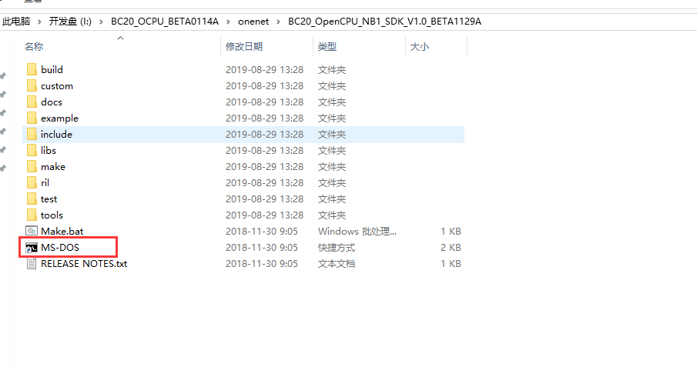Select the custom folder icon
697x367 pixels.
click(32, 85)
